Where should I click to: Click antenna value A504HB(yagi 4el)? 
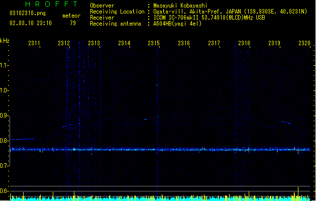(177, 24)
